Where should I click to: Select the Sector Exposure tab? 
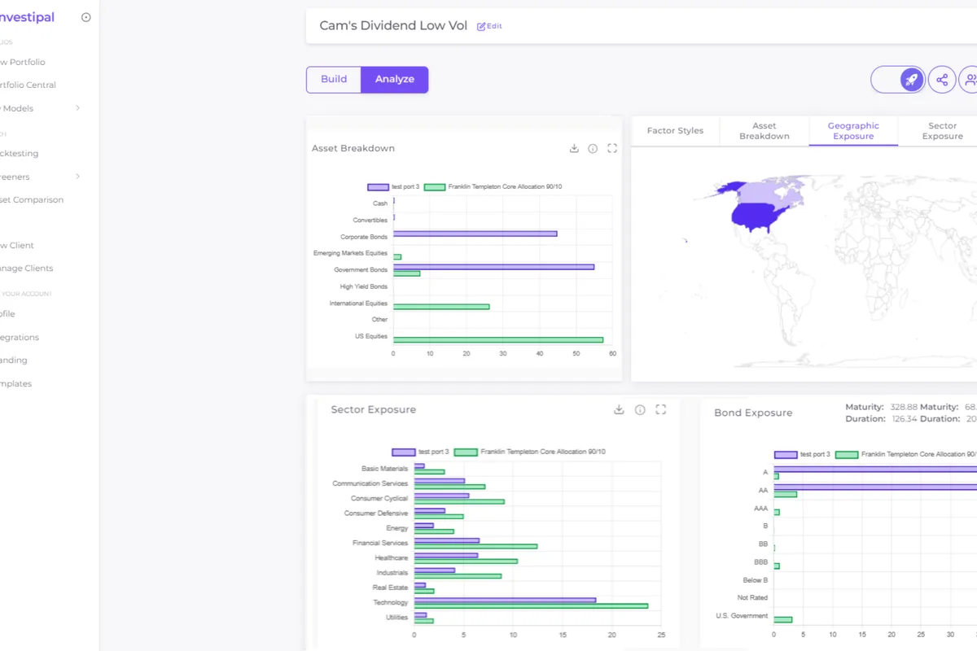coord(942,131)
